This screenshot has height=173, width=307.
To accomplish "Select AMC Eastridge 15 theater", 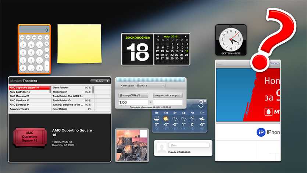I will click(29, 92).
